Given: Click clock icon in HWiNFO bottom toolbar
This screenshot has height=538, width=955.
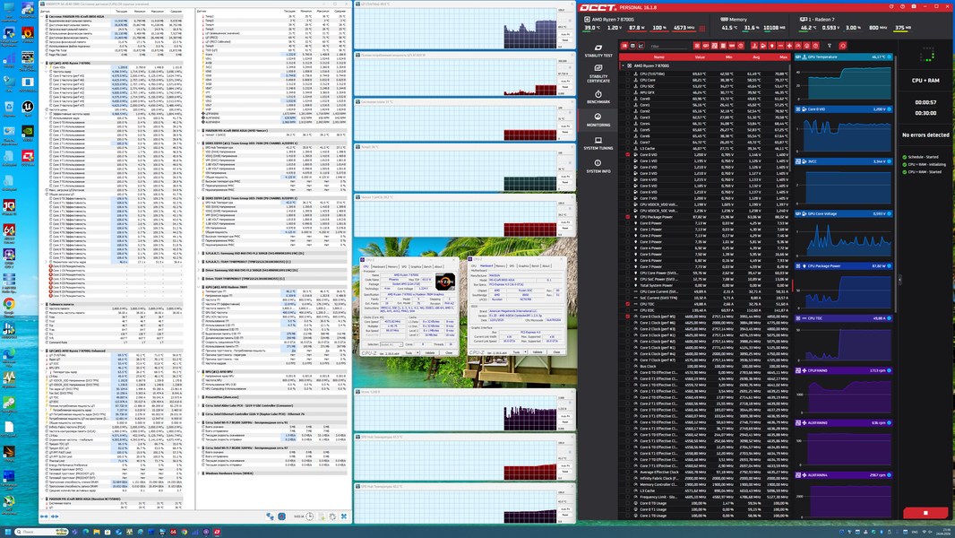Looking at the screenshot, I should tap(309, 516).
